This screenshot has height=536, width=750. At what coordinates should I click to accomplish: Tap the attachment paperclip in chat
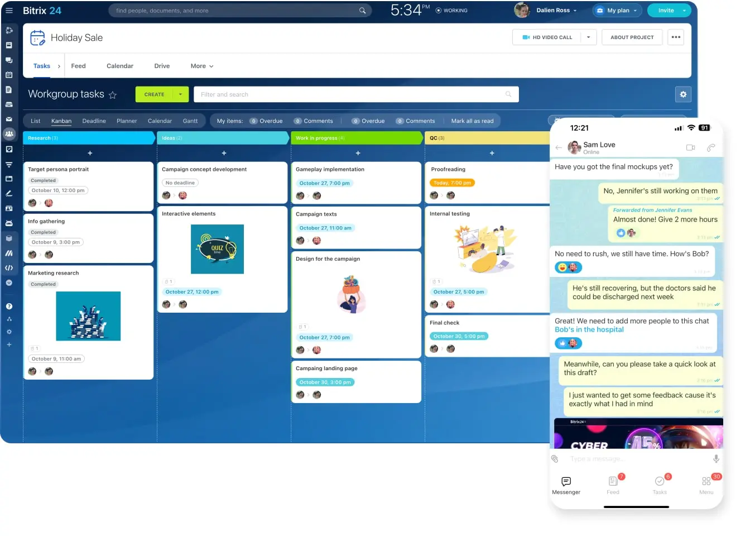point(555,459)
